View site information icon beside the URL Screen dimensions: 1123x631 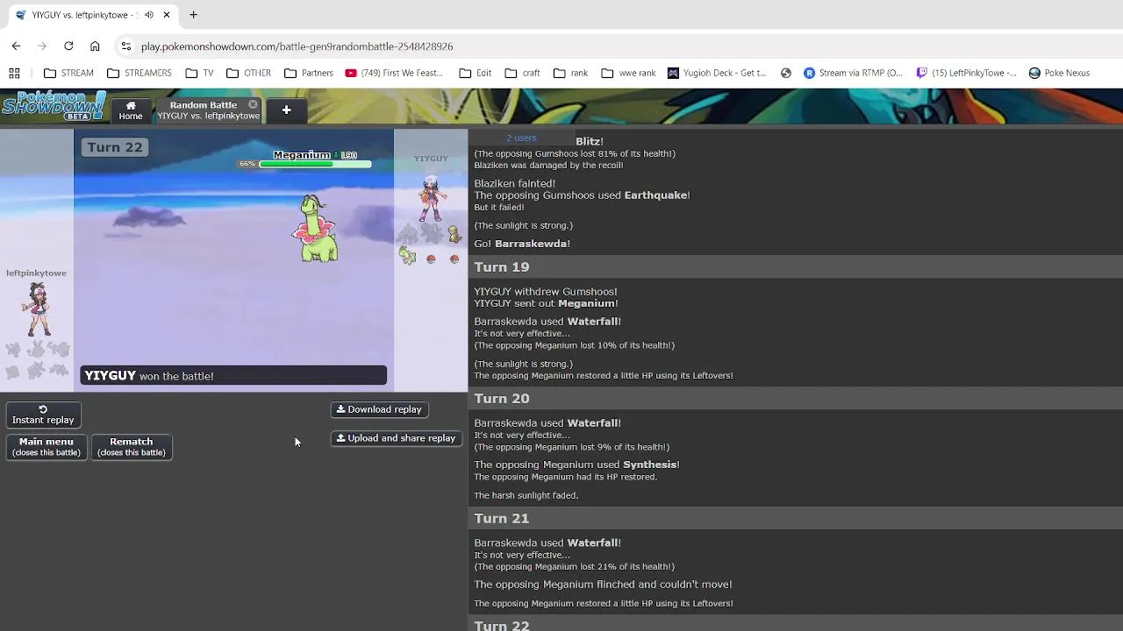(125, 46)
